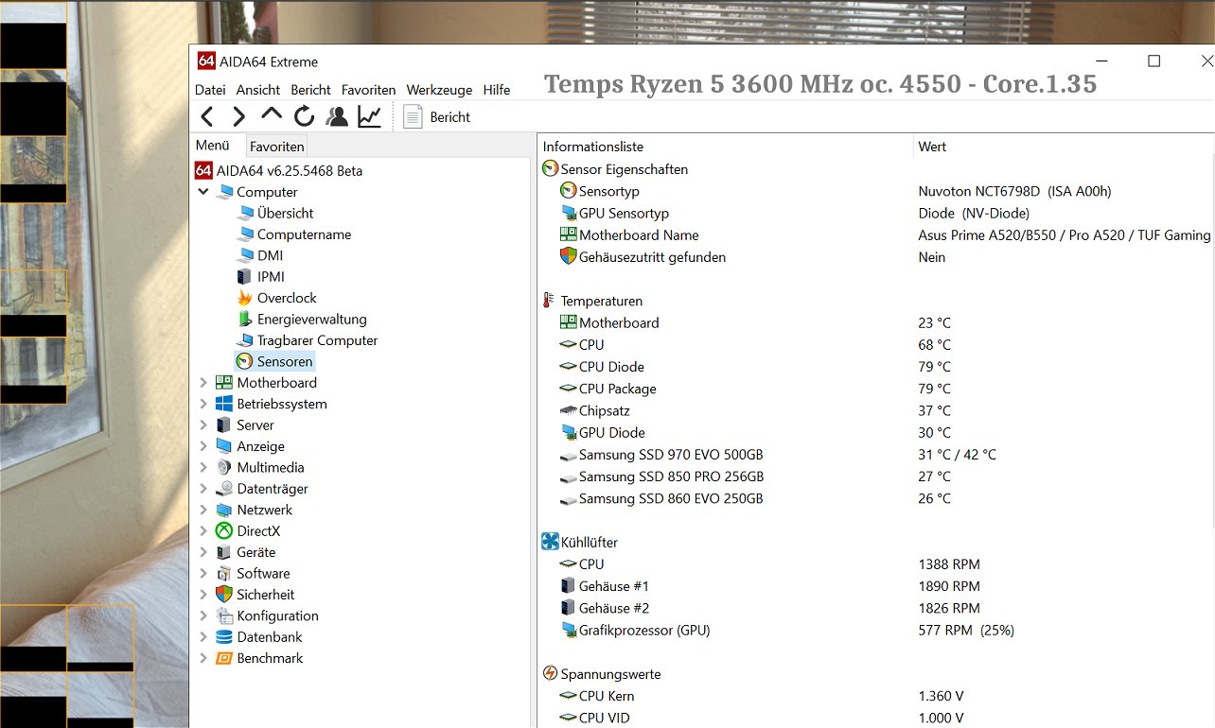Expand the Server tree node
This screenshot has height=728, width=1215.
click(203, 425)
